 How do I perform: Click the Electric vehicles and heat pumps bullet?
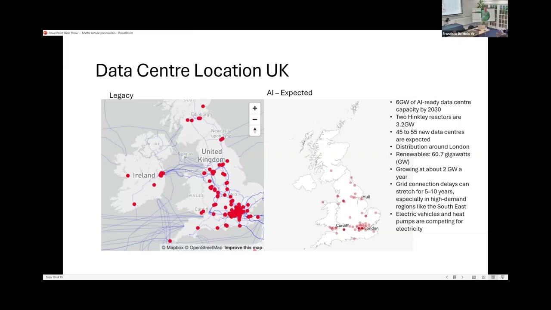430,221
